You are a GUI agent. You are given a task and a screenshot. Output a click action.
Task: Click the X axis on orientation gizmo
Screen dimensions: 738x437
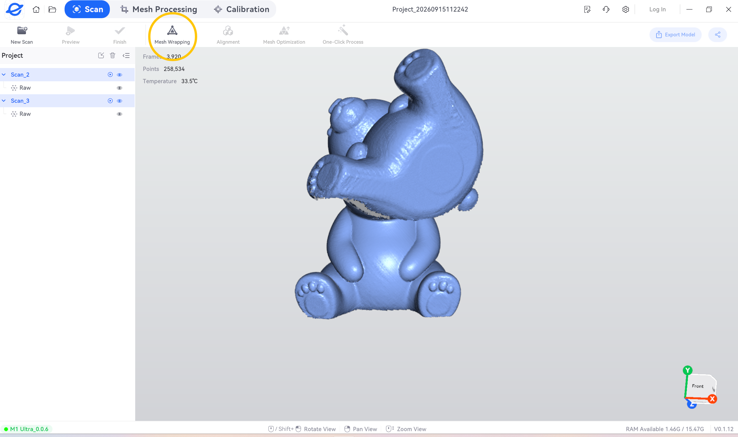pos(712,399)
